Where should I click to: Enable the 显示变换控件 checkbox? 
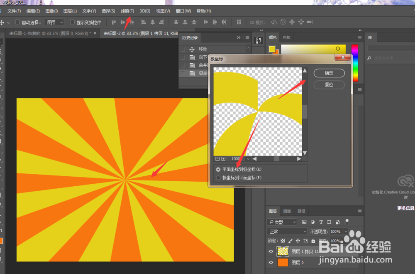[x=72, y=22]
